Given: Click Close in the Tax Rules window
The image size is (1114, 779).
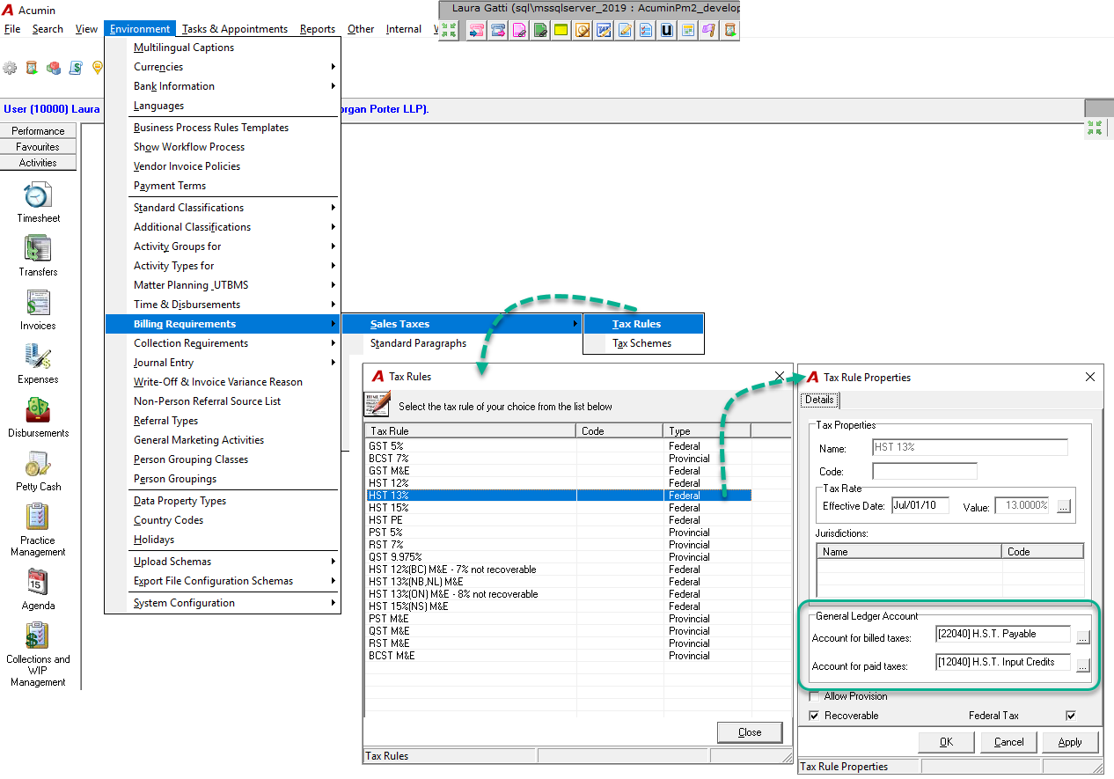Looking at the screenshot, I should point(750,732).
